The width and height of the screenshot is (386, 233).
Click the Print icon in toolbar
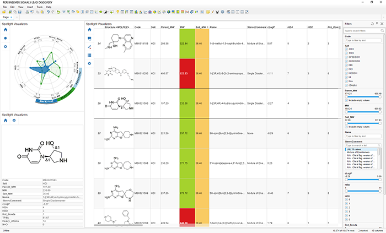point(28,12)
